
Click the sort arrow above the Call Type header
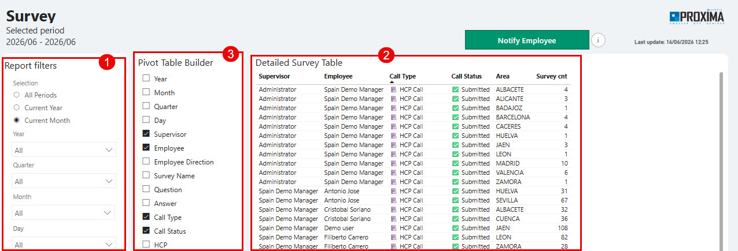point(392,82)
